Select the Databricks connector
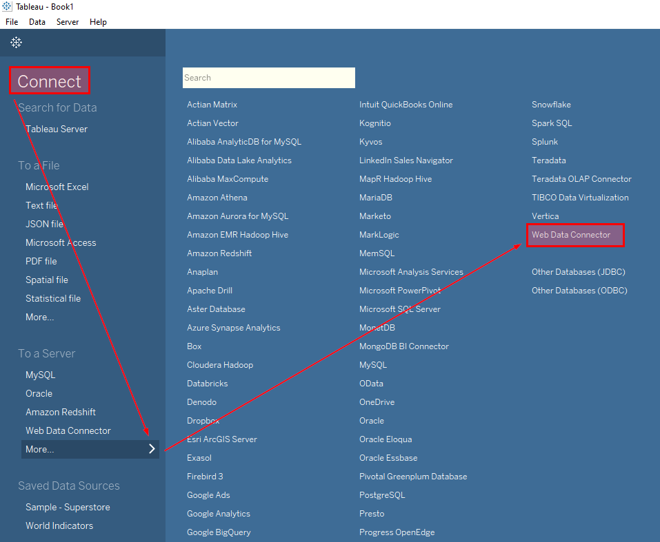Image resolution: width=660 pixels, height=542 pixels. pyautogui.click(x=208, y=384)
